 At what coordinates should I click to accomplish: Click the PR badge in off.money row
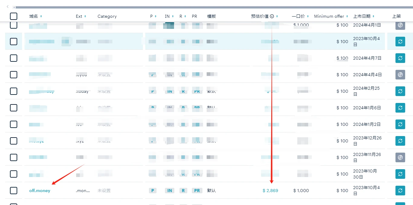click(x=197, y=191)
